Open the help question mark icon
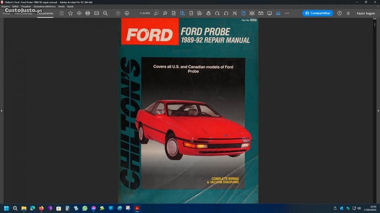The height and width of the screenshot is (213, 380). tap(339, 13)
